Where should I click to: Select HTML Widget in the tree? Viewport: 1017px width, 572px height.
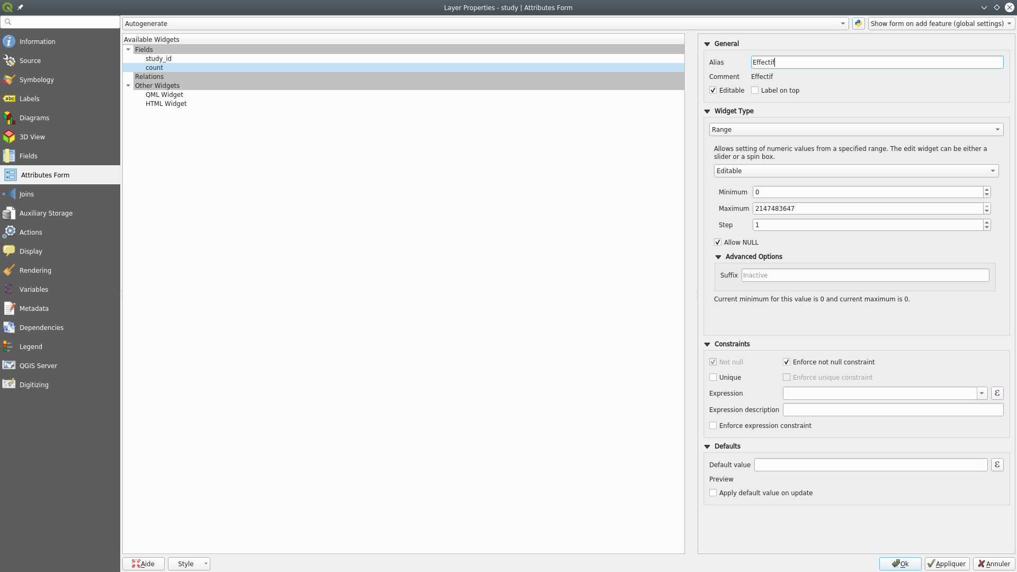click(166, 104)
